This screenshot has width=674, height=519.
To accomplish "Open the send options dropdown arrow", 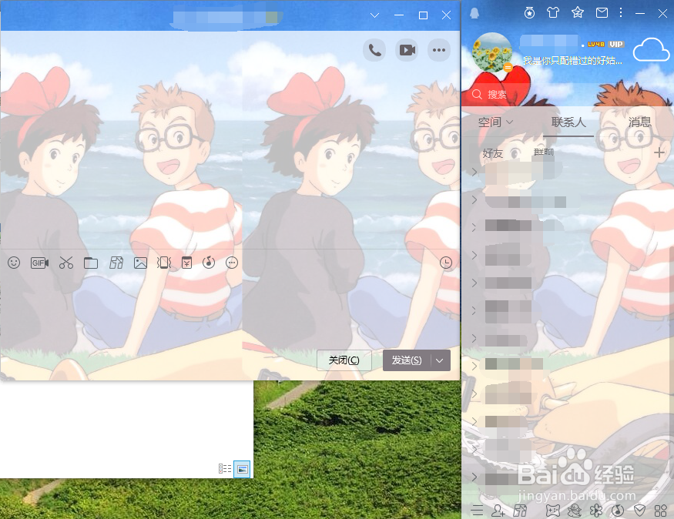I will point(440,360).
